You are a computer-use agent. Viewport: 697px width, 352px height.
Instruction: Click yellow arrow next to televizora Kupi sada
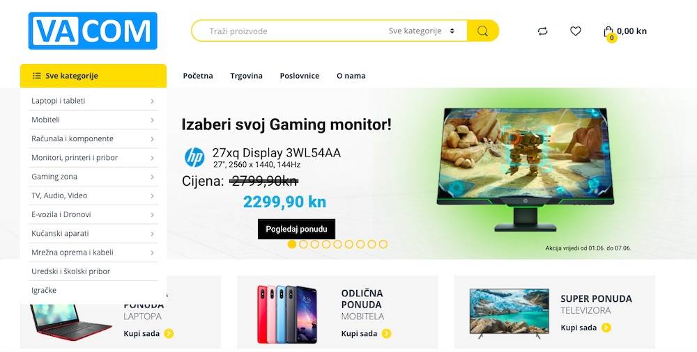tap(606, 328)
